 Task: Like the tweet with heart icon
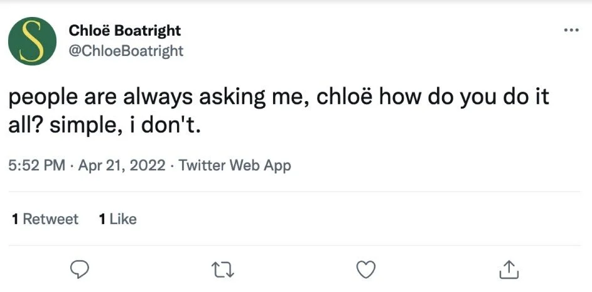[x=365, y=269]
